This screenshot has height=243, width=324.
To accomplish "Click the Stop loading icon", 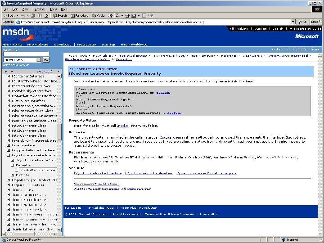I will [x=33, y=15].
